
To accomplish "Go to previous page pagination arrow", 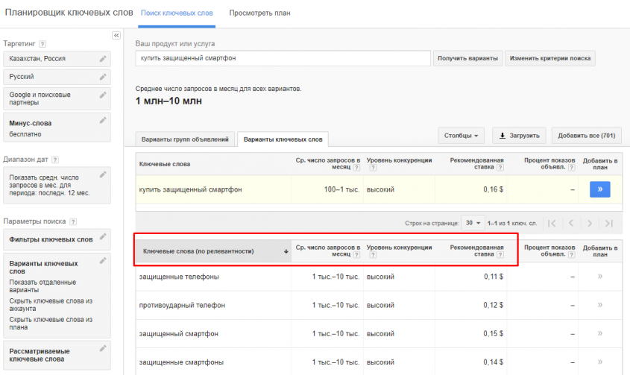I will coord(571,223).
